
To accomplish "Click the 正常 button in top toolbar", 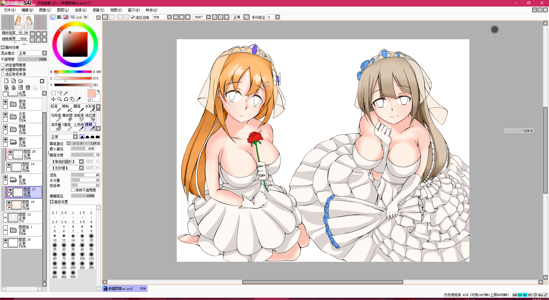I will point(237,17).
